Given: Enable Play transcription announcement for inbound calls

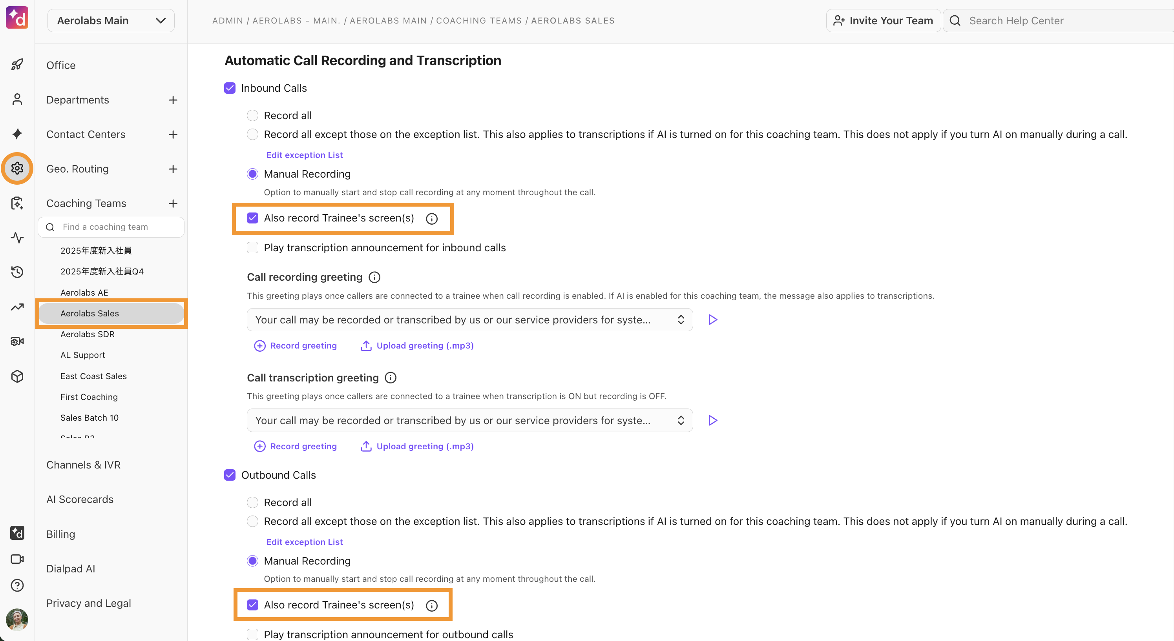Looking at the screenshot, I should (252, 248).
